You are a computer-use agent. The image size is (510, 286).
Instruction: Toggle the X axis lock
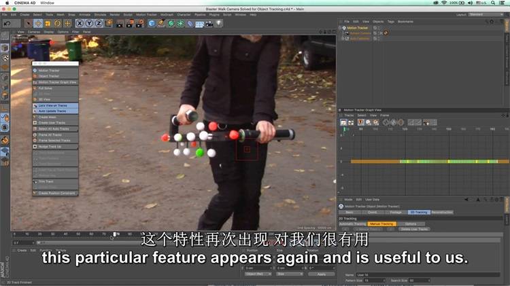click(x=80, y=23)
